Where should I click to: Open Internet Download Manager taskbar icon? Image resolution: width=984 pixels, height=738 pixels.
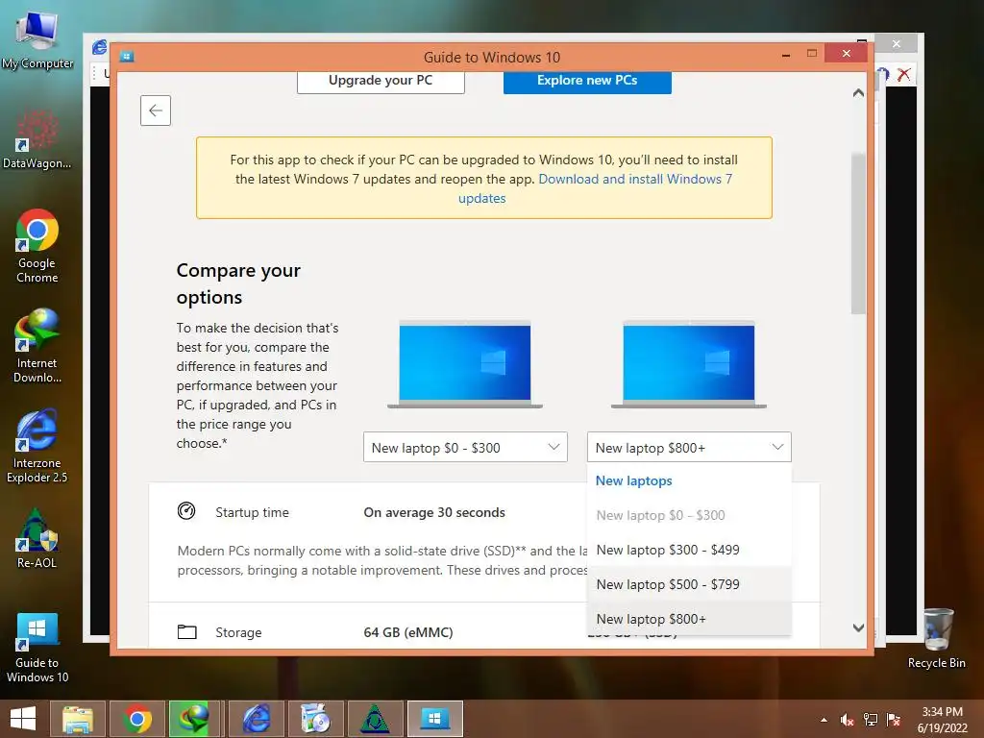tap(196, 719)
